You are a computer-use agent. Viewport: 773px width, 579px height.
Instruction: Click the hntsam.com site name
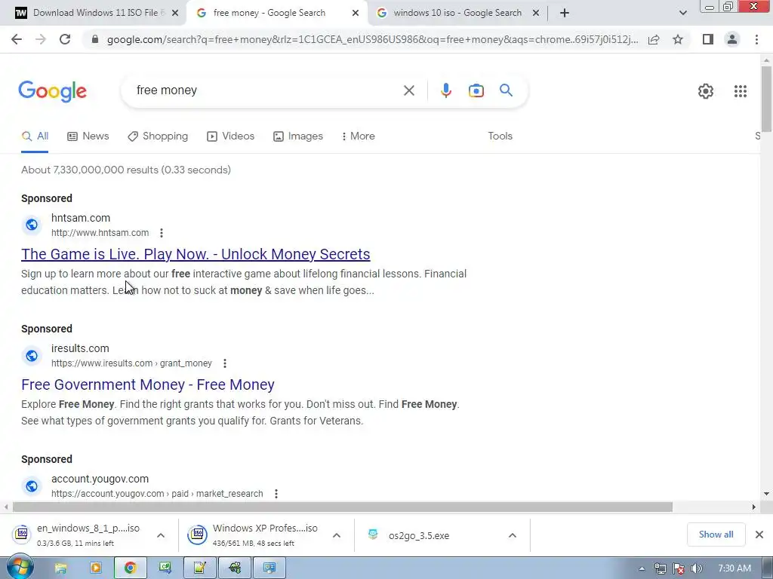coord(81,218)
